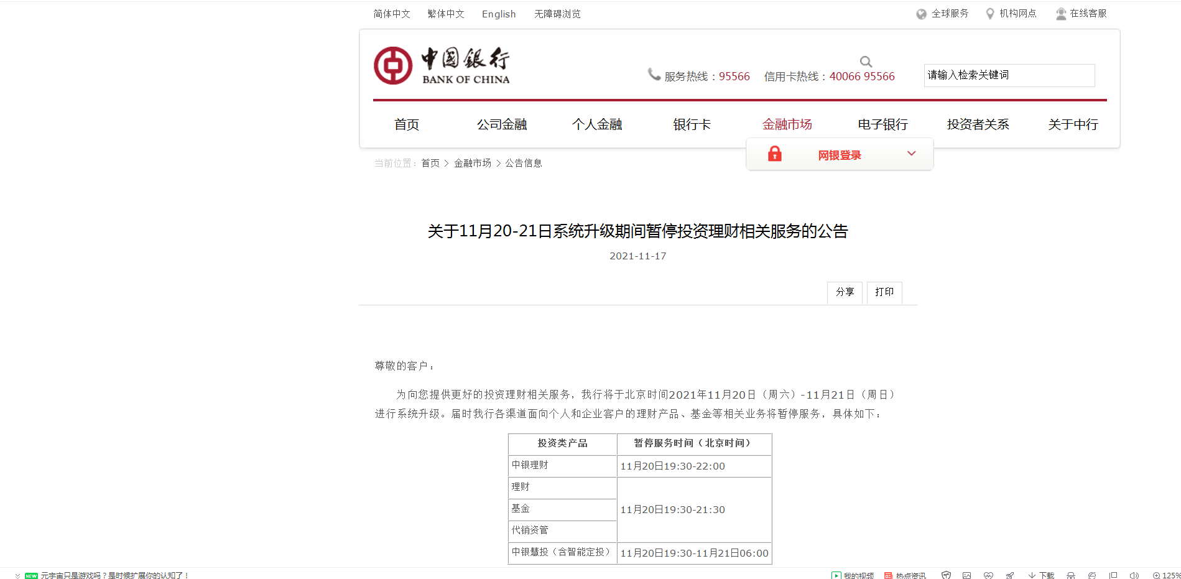Viewport: 1181px width, 579px height.
Task: Click the rocket speed-up icon in status bar
Action: click(x=1010, y=575)
